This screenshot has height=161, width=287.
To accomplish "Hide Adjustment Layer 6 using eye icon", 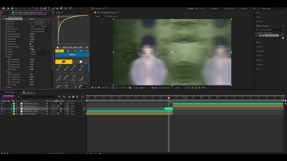I will click(2, 103).
